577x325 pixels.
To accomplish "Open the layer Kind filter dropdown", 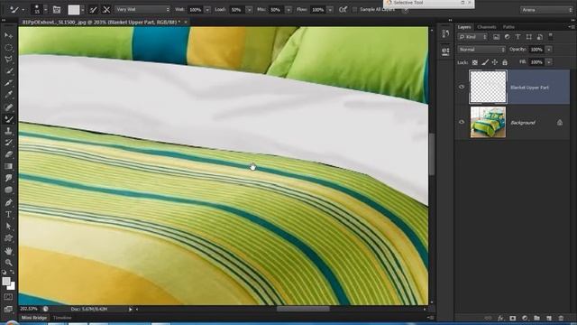I will click(x=472, y=37).
